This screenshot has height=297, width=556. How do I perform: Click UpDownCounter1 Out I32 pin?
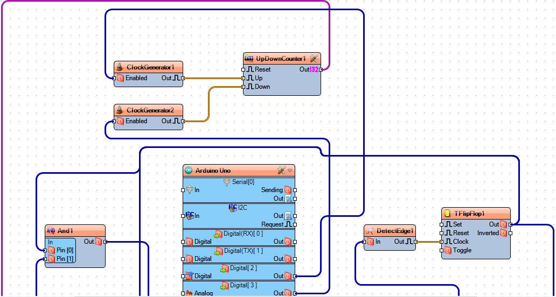pyautogui.click(x=321, y=69)
